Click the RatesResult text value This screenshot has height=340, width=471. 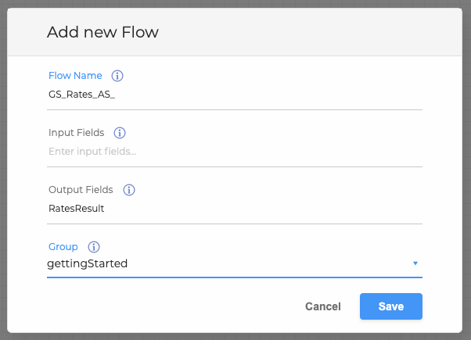pyautogui.click(x=77, y=208)
